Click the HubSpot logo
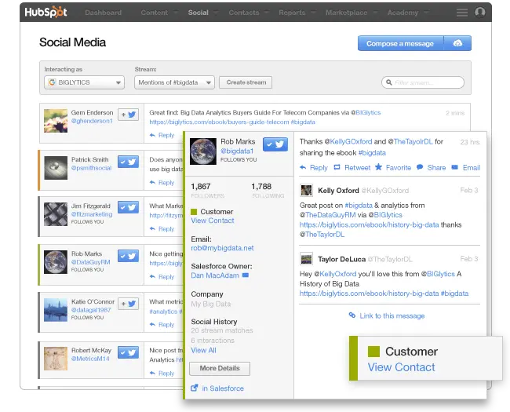510x412 pixels. click(46, 13)
